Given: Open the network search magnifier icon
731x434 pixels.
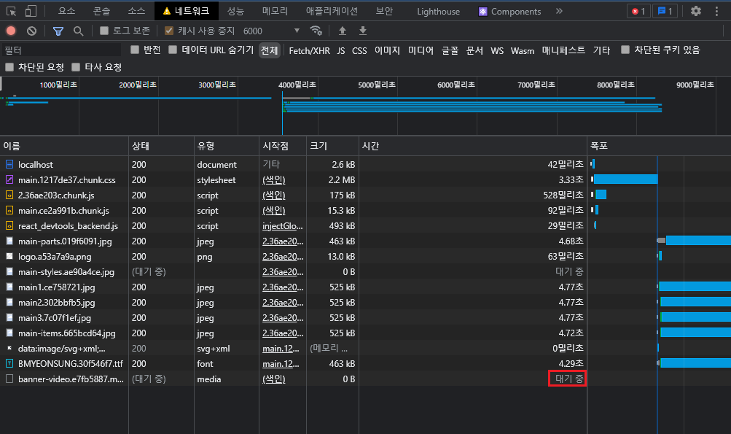Looking at the screenshot, I should coord(78,31).
